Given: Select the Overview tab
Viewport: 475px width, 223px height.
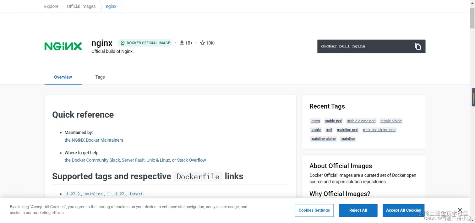Looking at the screenshot, I should pyautogui.click(x=63, y=77).
